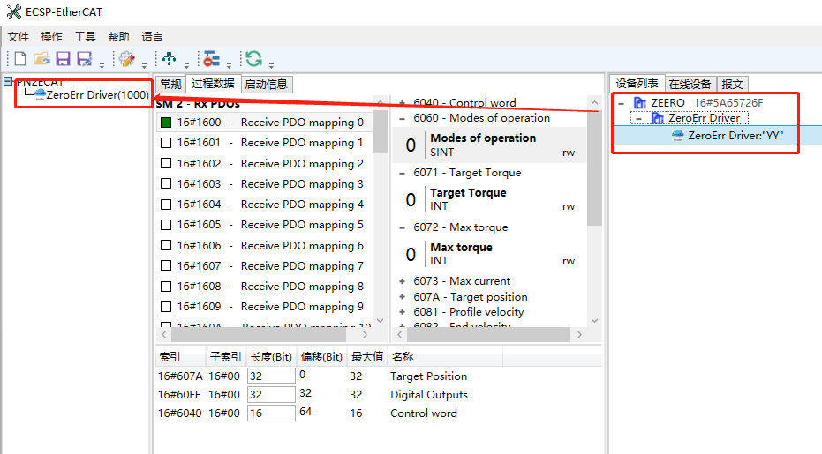Open the 操作 menu
Screen dimensions: 822x454
click(51, 37)
